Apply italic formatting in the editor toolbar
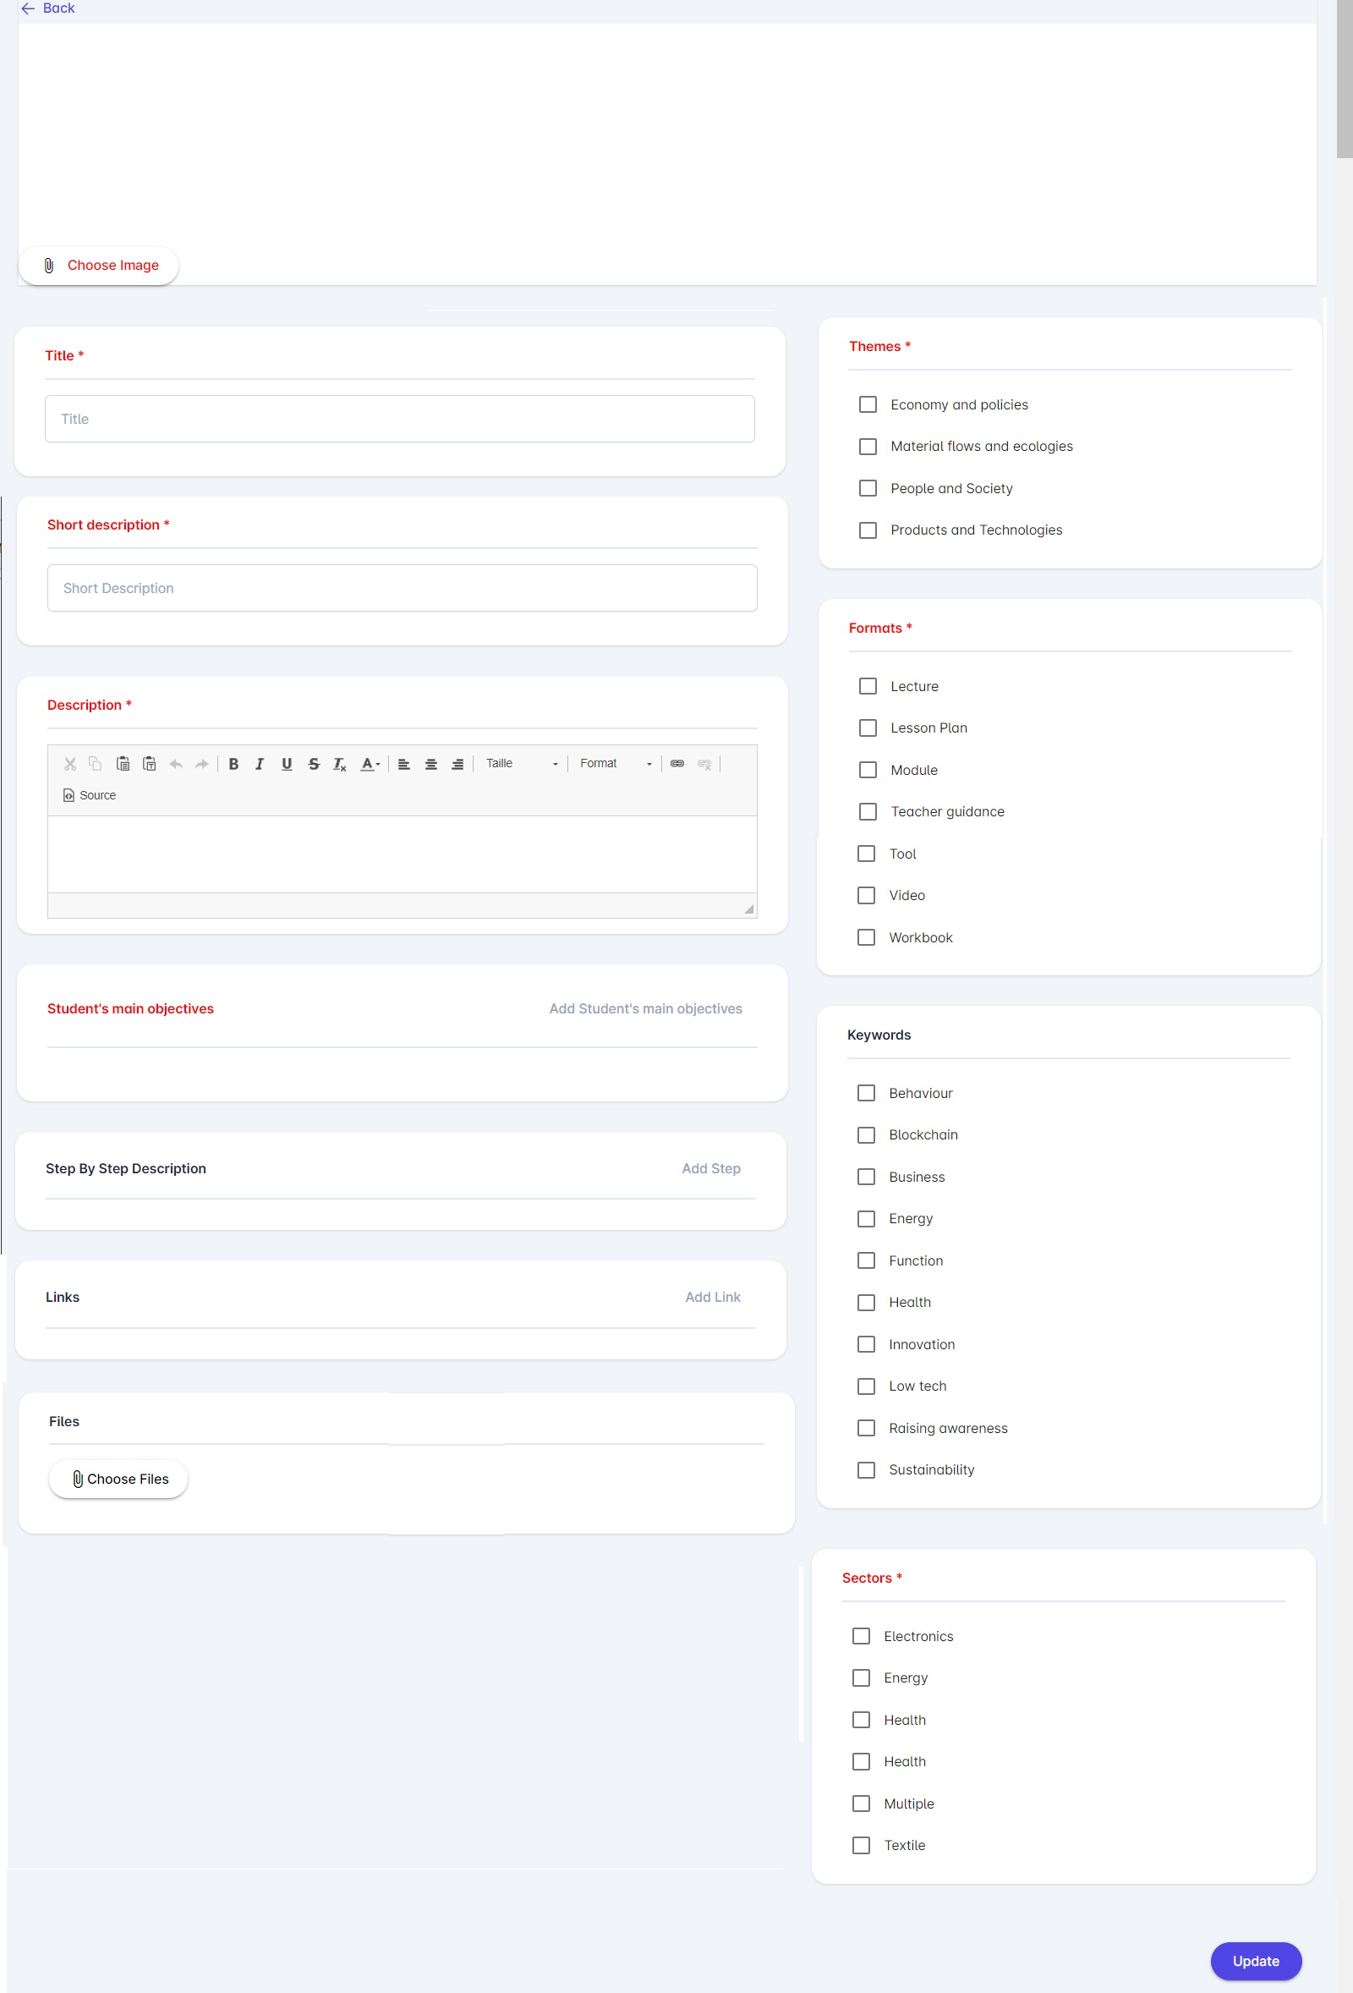1353x1993 pixels. tap(260, 764)
